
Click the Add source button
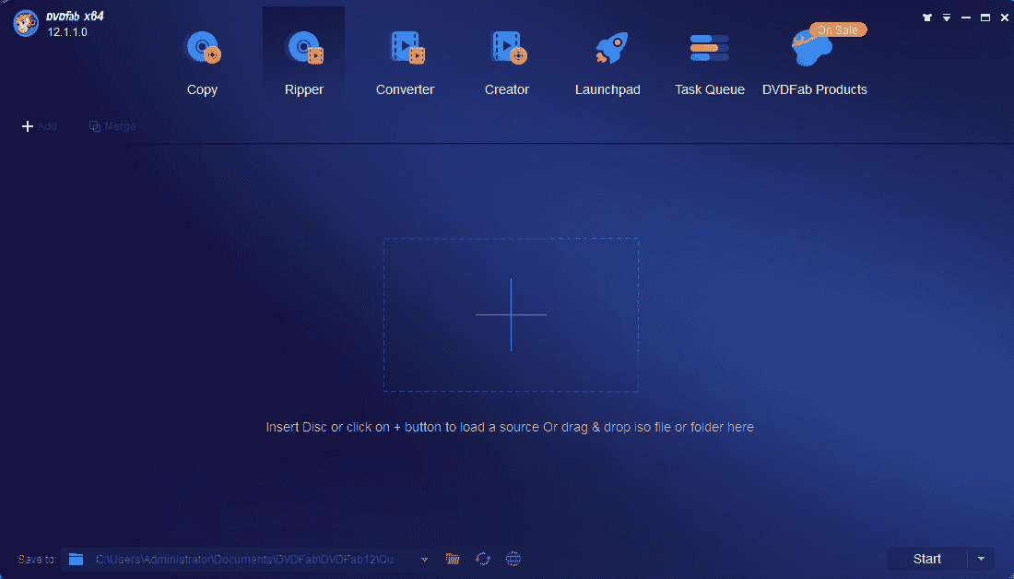point(40,126)
